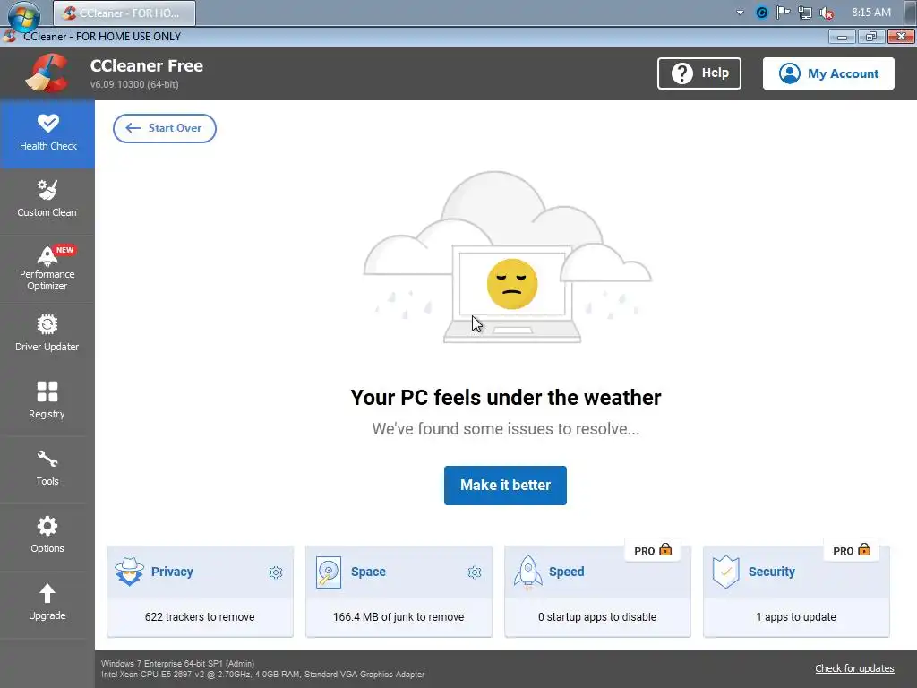
Task: Click the Privacy spy hat icon
Action: tap(129, 572)
